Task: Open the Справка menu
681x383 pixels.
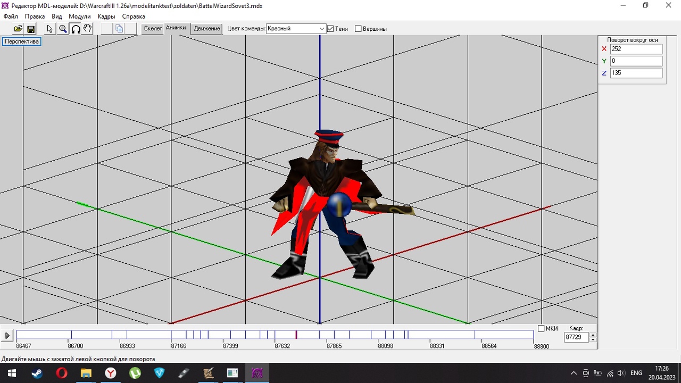Action: pyautogui.click(x=133, y=16)
